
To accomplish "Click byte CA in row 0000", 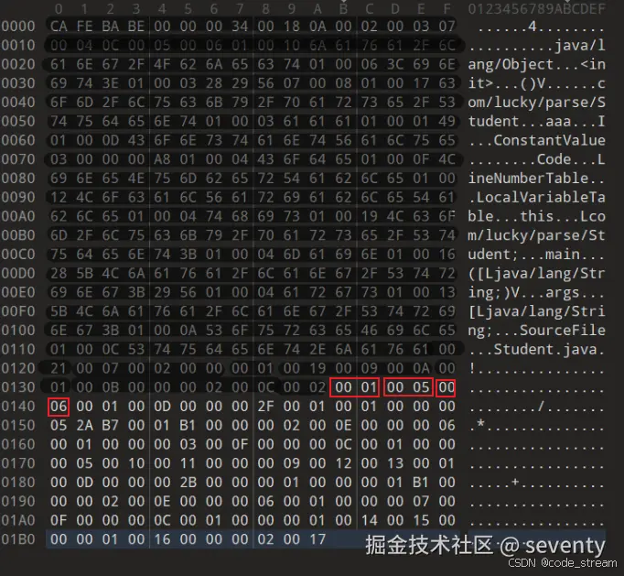I will click(59, 27).
